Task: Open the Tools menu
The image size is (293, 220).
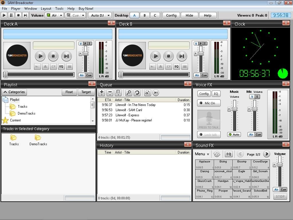Action: pos(59,8)
